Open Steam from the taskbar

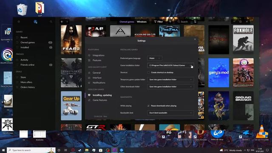point(80,150)
